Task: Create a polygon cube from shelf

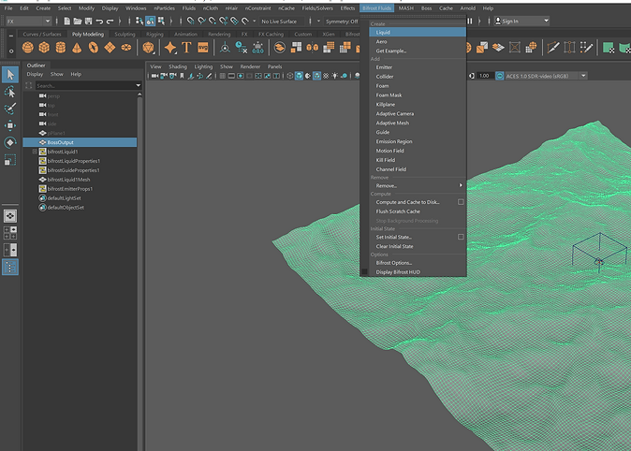Action: click(44, 48)
